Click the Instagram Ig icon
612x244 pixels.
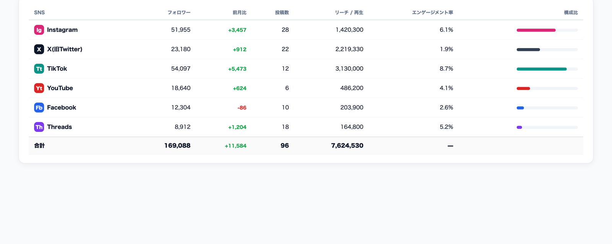(39, 30)
